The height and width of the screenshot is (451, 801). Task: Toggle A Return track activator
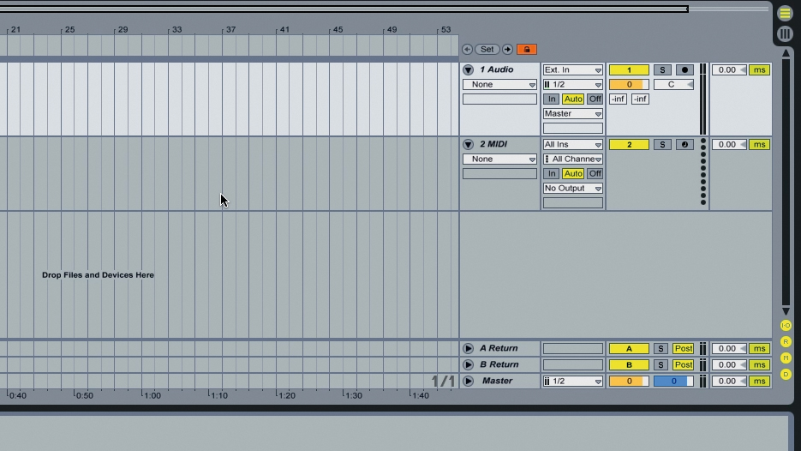click(629, 349)
